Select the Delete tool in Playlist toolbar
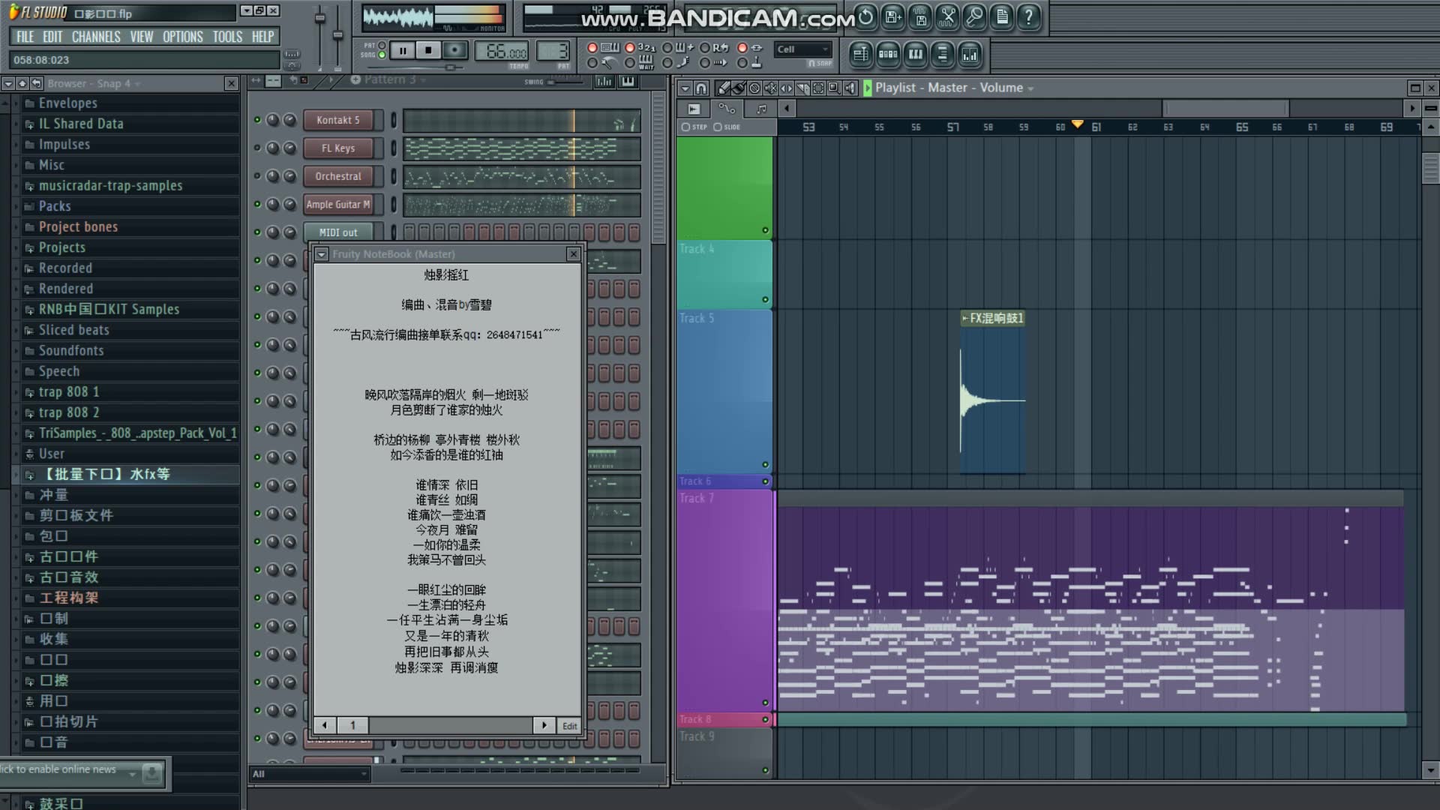Viewport: 1440px width, 810px height. coord(754,88)
